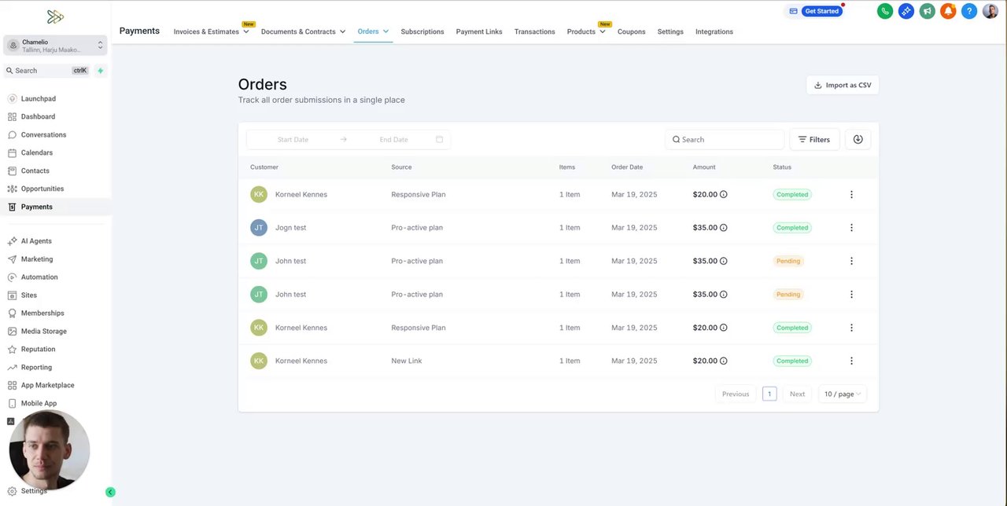Switch to the Subscriptions tab
The width and height of the screenshot is (1007, 506).
(422, 31)
